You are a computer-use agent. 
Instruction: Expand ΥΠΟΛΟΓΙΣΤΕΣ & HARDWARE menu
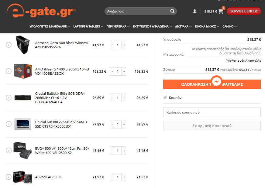[50, 26]
